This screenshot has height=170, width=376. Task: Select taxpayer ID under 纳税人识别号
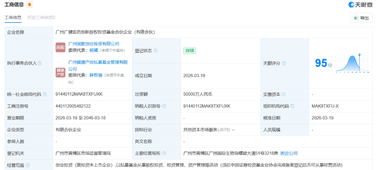click(x=207, y=106)
